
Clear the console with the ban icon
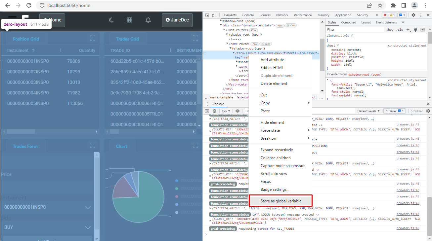tap(214, 111)
